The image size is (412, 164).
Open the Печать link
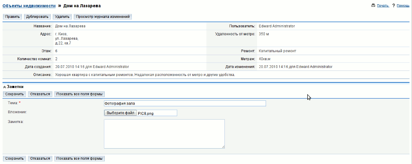(x=383, y=6)
